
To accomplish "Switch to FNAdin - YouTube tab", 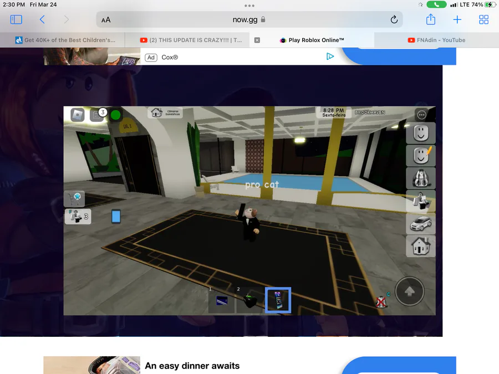I will 437,40.
